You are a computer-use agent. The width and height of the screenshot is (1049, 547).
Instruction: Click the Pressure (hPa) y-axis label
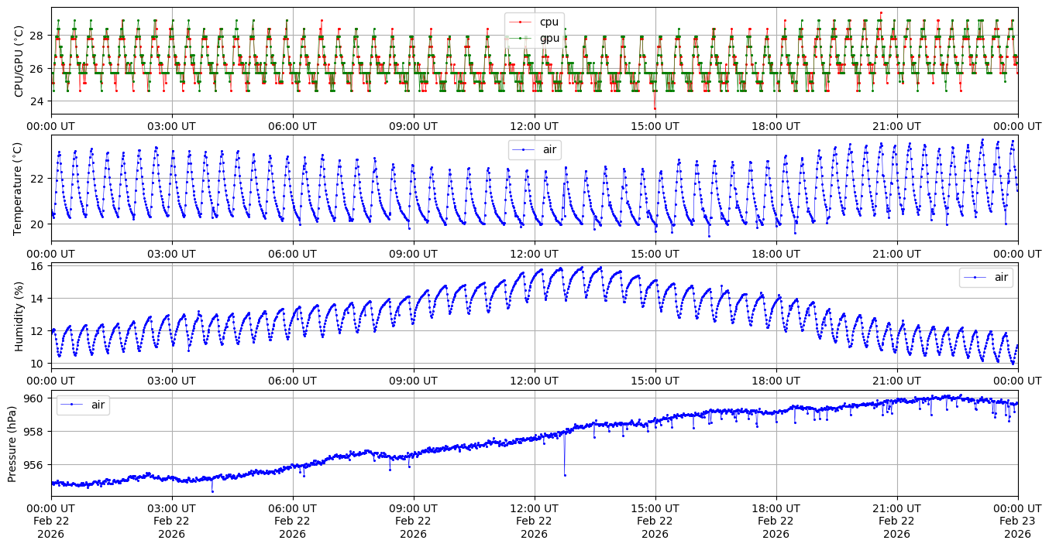point(13,443)
